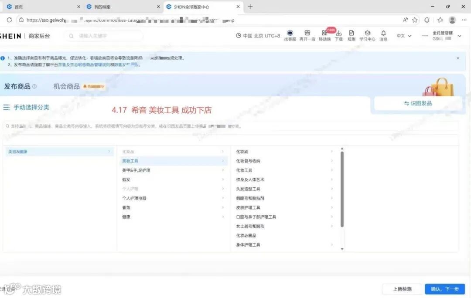Expand the 全托管店铺 account dropdown
471x298 pixels.
pos(460,36)
